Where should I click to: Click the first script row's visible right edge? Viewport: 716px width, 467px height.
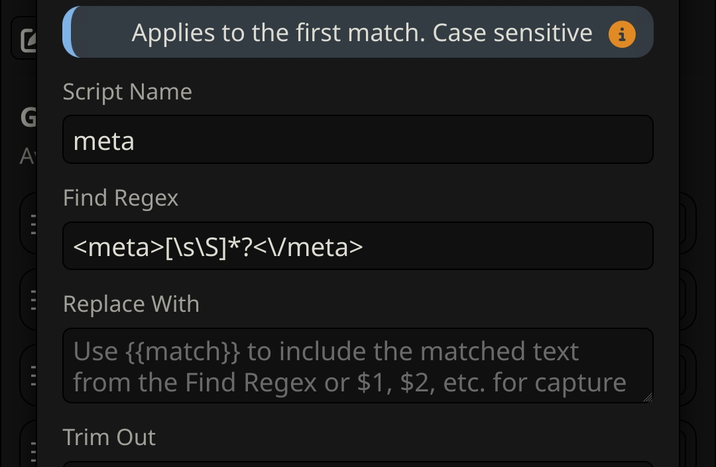(687, 224)
